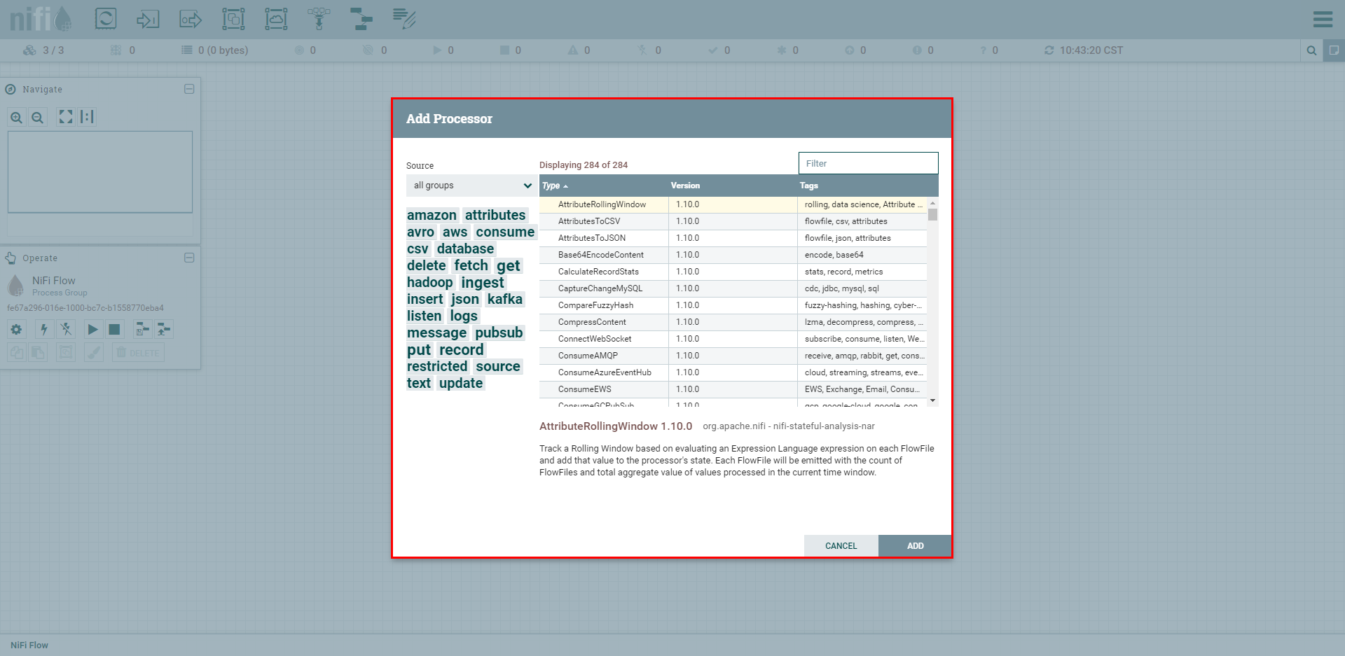This screenshot has width=1345, height=656.
Task: Click the processor list scrollbar thumb
Action: pos(932,214)
